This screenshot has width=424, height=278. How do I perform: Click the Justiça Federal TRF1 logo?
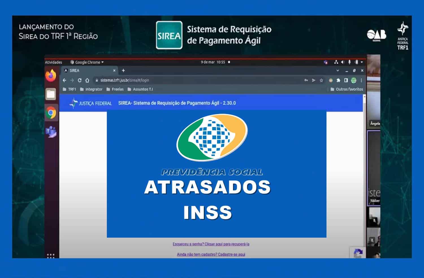[403, 36]
